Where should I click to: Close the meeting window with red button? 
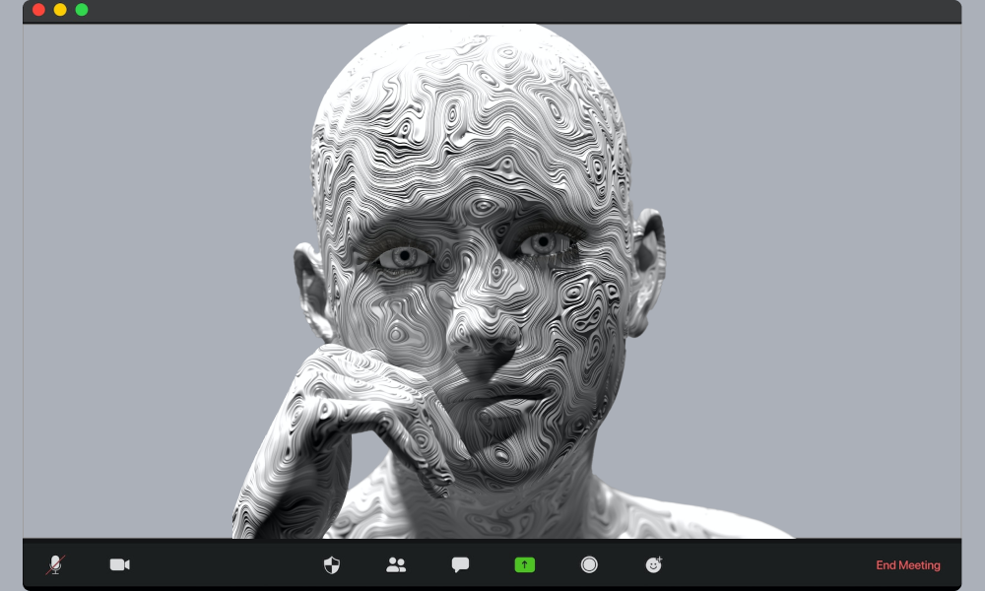click(x=38, y=10)
